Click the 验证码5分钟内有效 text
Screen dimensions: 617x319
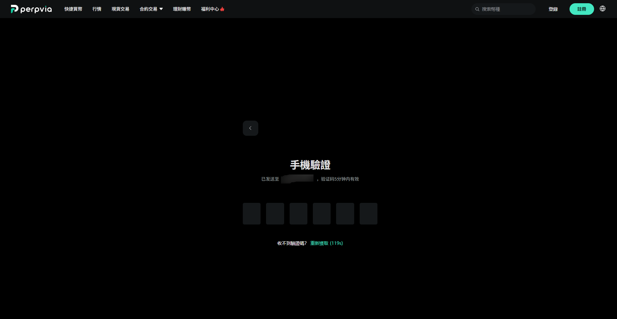[340, 179]
